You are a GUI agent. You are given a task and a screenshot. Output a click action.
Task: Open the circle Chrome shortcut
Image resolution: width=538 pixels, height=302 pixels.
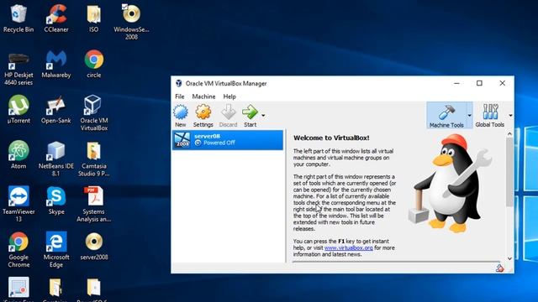[93, 65]
